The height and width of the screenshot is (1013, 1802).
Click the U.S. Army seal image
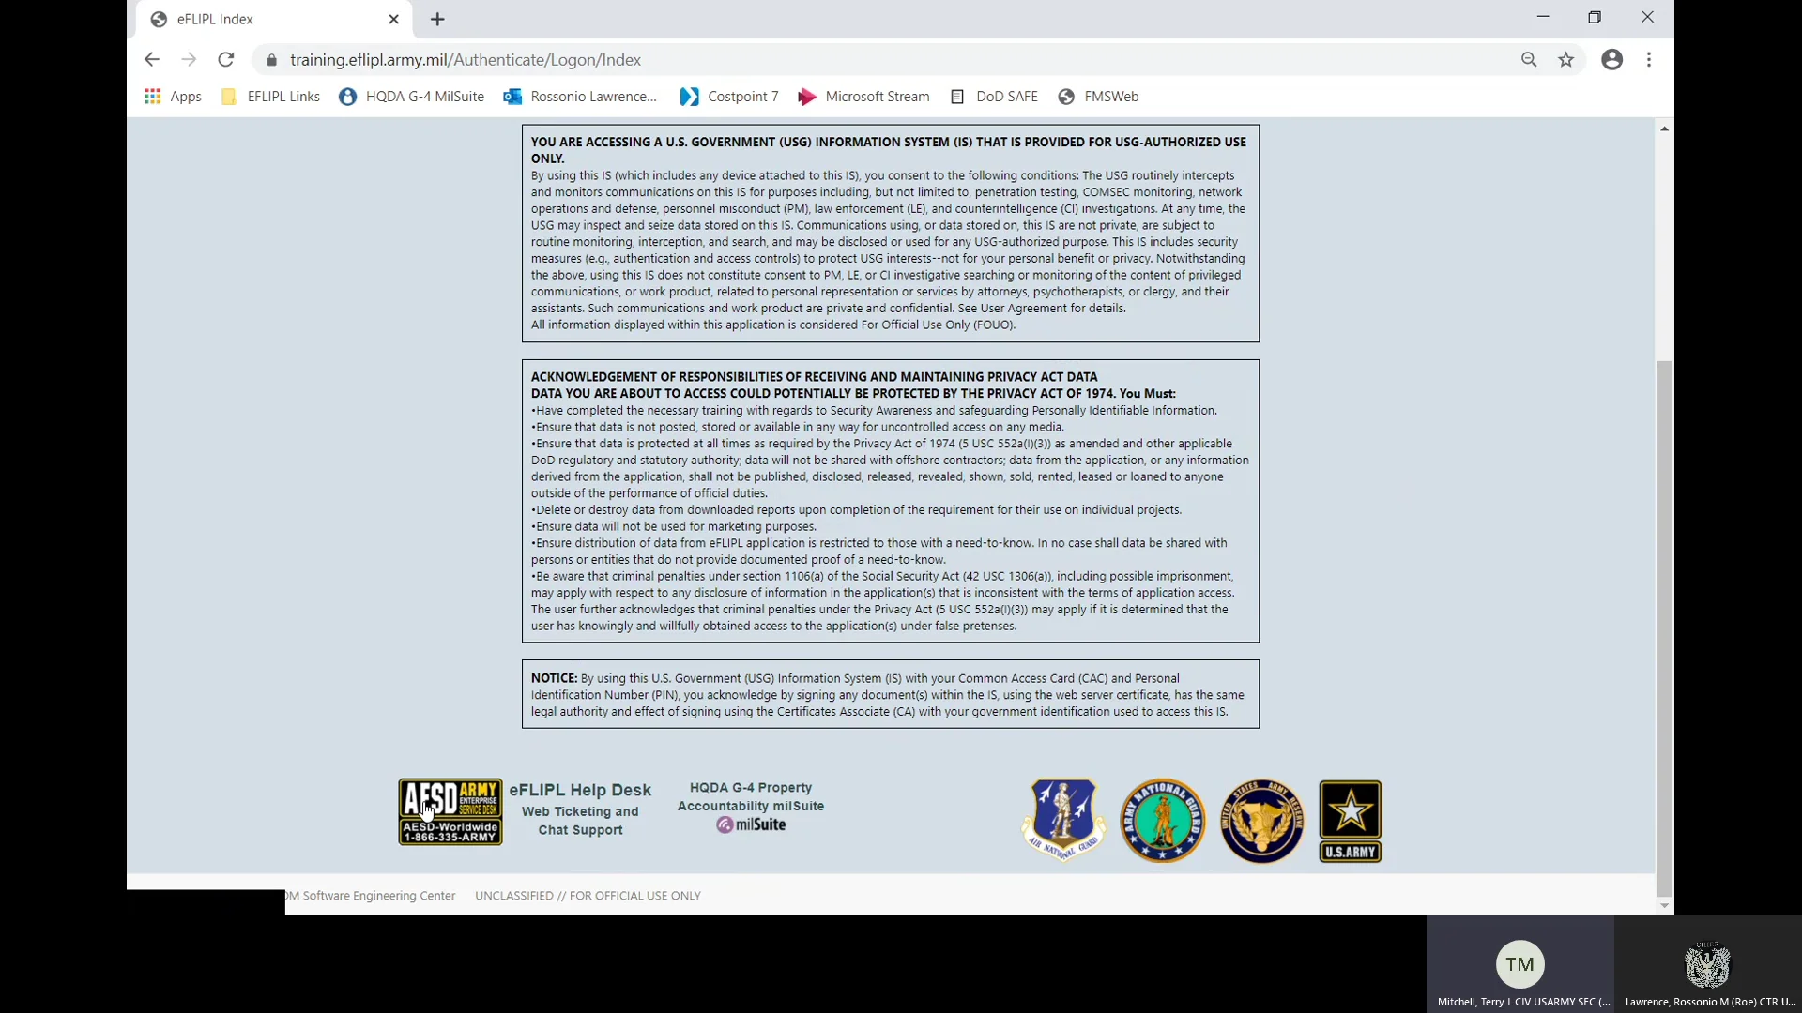1350,820
